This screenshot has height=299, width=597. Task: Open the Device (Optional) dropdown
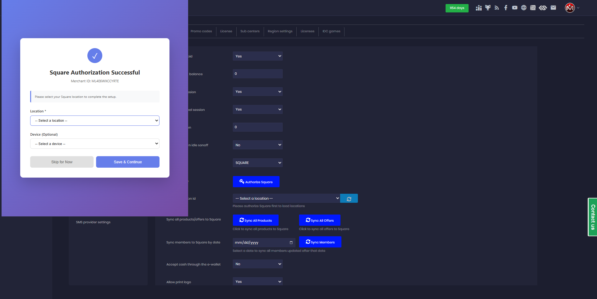[x=95, y=144]
